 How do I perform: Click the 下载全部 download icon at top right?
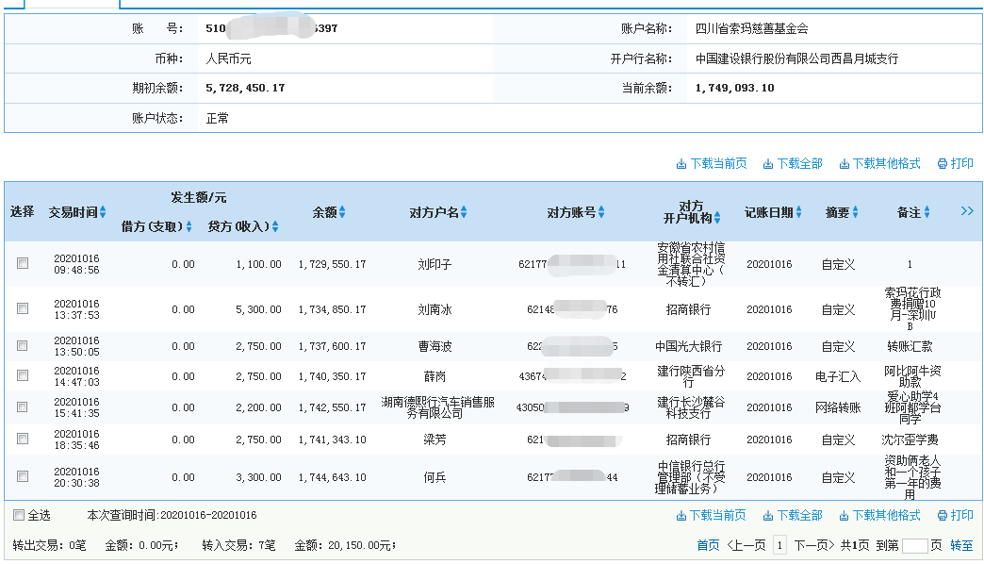pyautogui.click(x=766, y=163)
